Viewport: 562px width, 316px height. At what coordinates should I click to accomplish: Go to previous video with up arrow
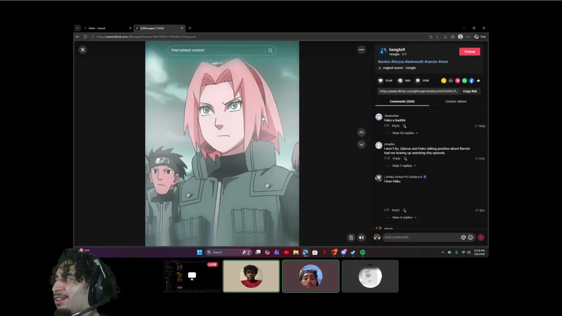[x=361, y=132]
